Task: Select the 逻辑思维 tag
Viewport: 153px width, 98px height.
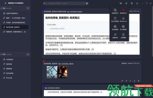Action: point(15,69)
